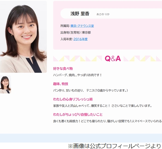
Task: Click the ※画像は公式プロフィールページより caption
Action: 115,146
